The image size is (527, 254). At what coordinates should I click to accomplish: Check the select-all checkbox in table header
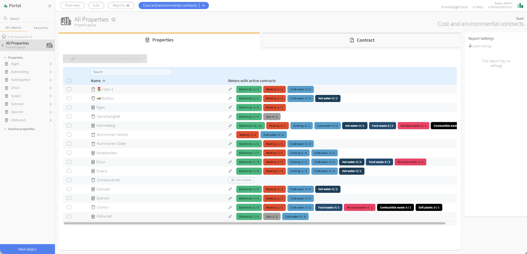tap(69, 81)
